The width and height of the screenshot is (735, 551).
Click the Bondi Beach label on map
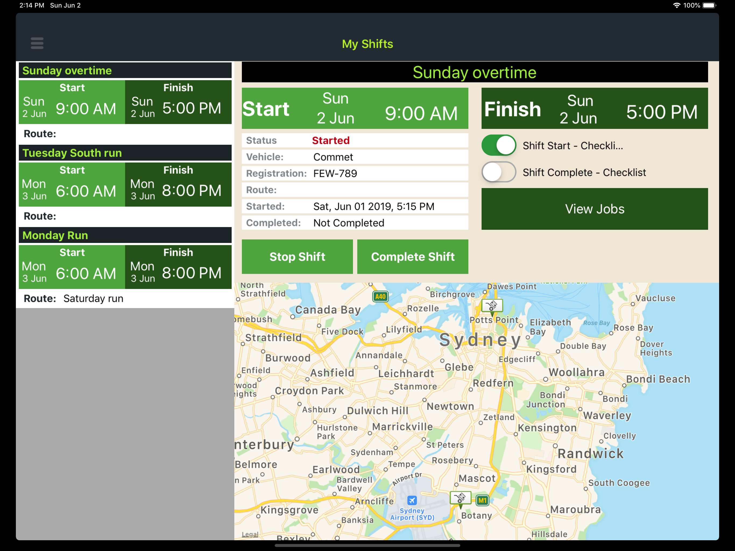658,379
